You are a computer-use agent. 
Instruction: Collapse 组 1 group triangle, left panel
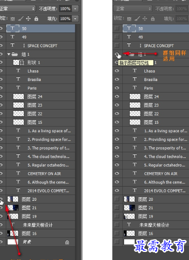coord(8,54)
